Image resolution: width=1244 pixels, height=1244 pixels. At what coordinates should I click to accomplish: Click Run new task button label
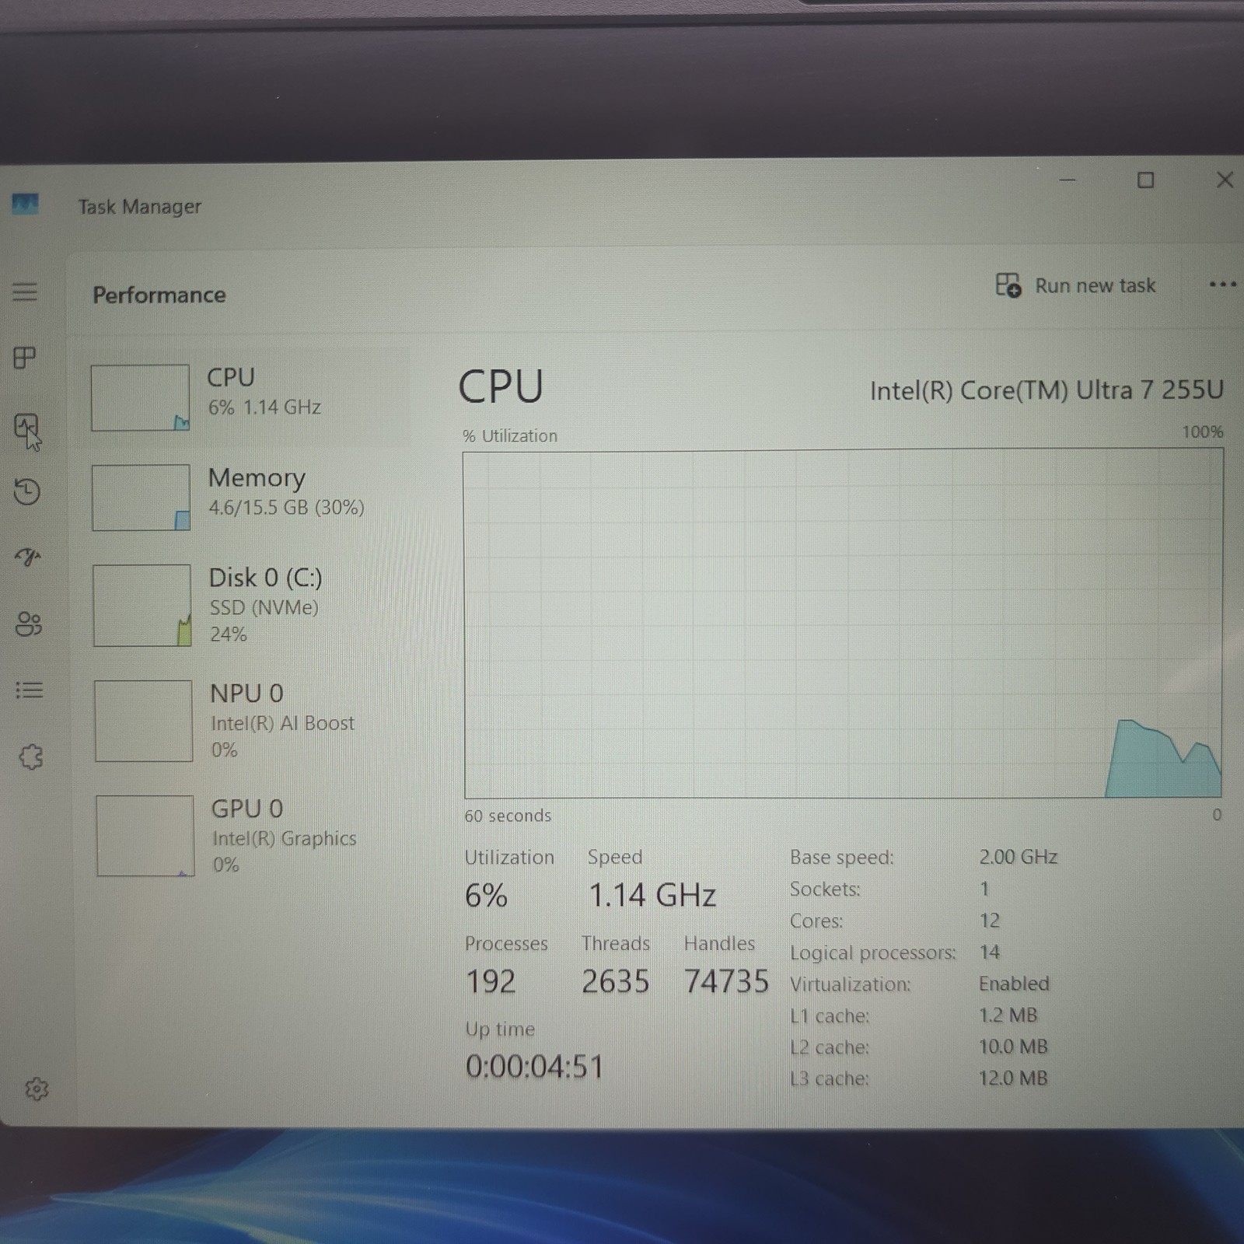[x=1095, y=286]
